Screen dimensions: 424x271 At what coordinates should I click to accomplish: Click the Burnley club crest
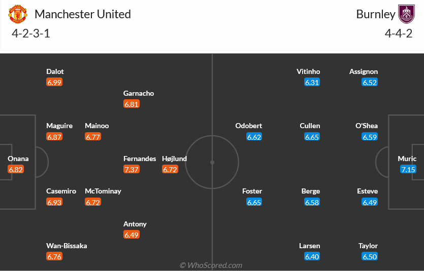(x=406, y=14)
